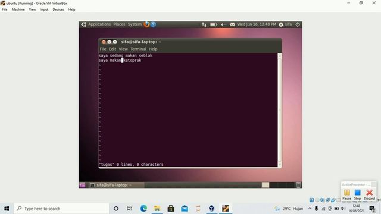This screenshot has width=381, height=214.
Task: Open Microsoft Store from taskbar
Action: [x=171, y=209]
